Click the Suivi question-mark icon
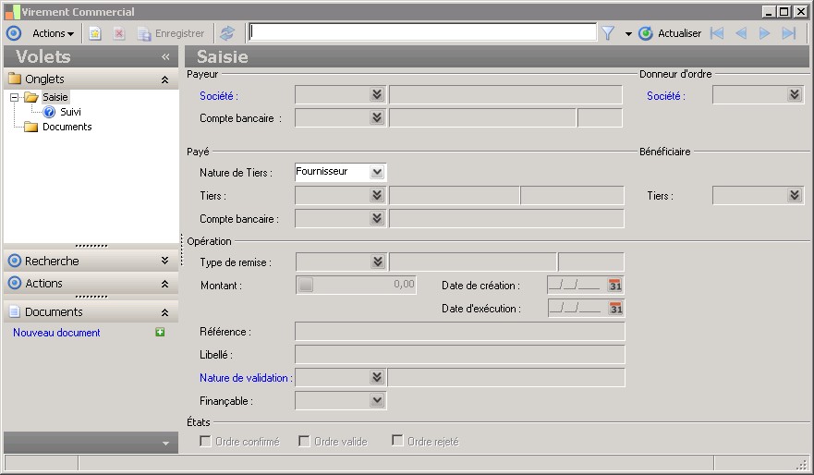 [x=49, y=112]
